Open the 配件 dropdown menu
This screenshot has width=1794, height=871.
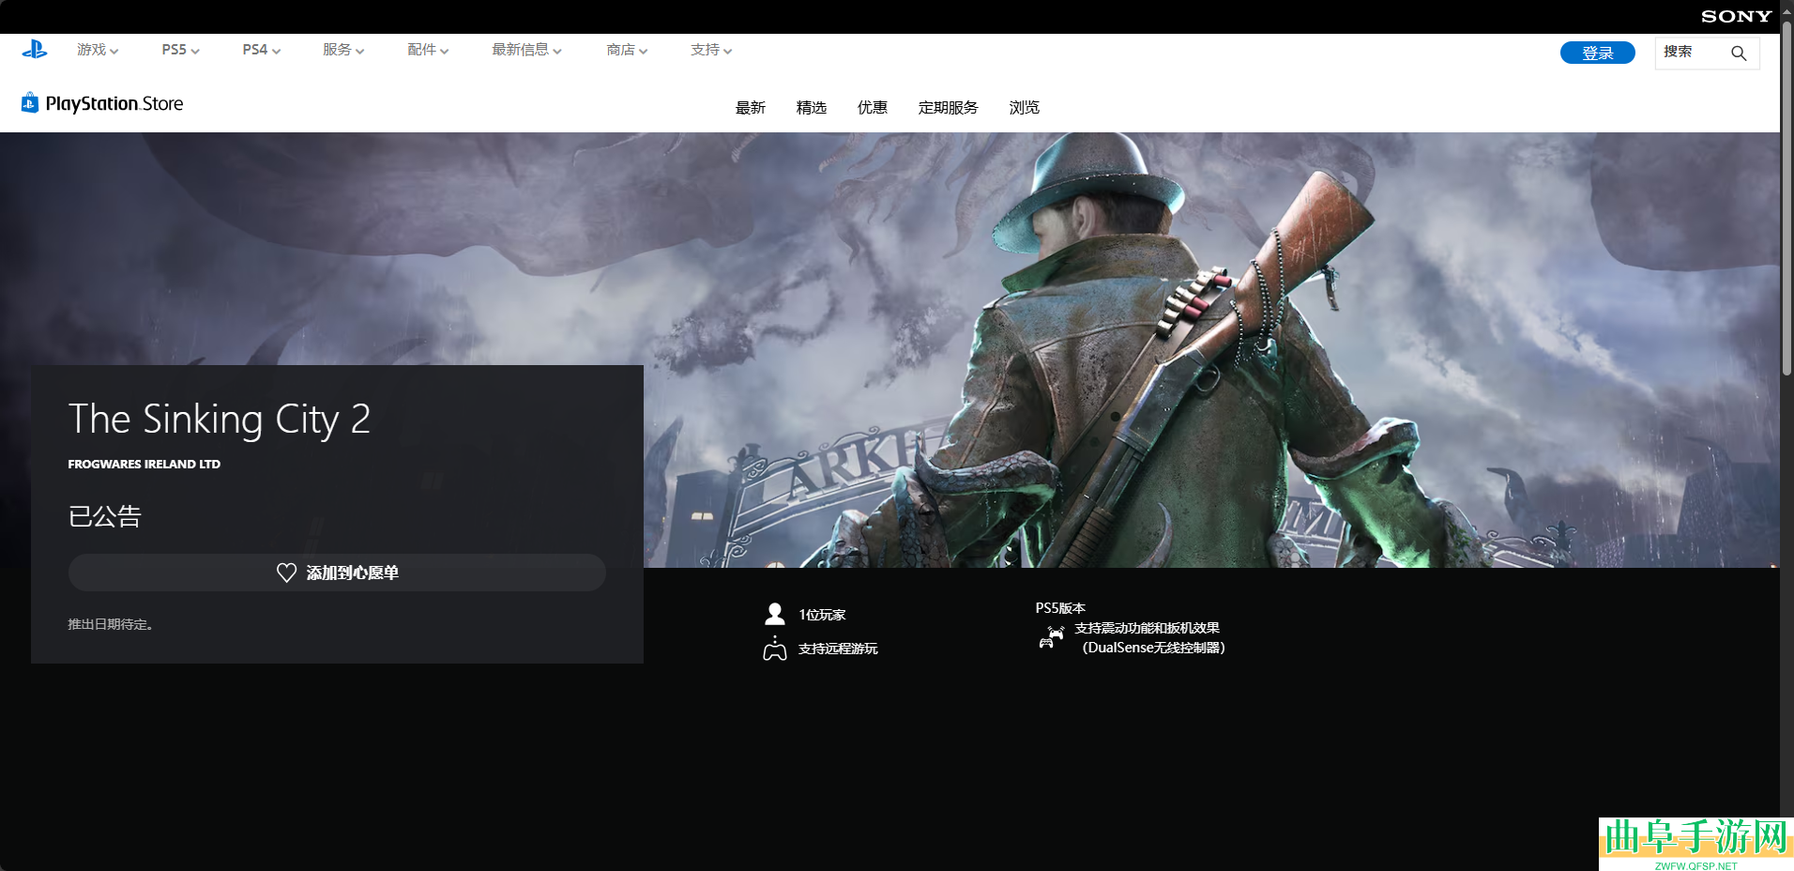[x=428, y=50]
